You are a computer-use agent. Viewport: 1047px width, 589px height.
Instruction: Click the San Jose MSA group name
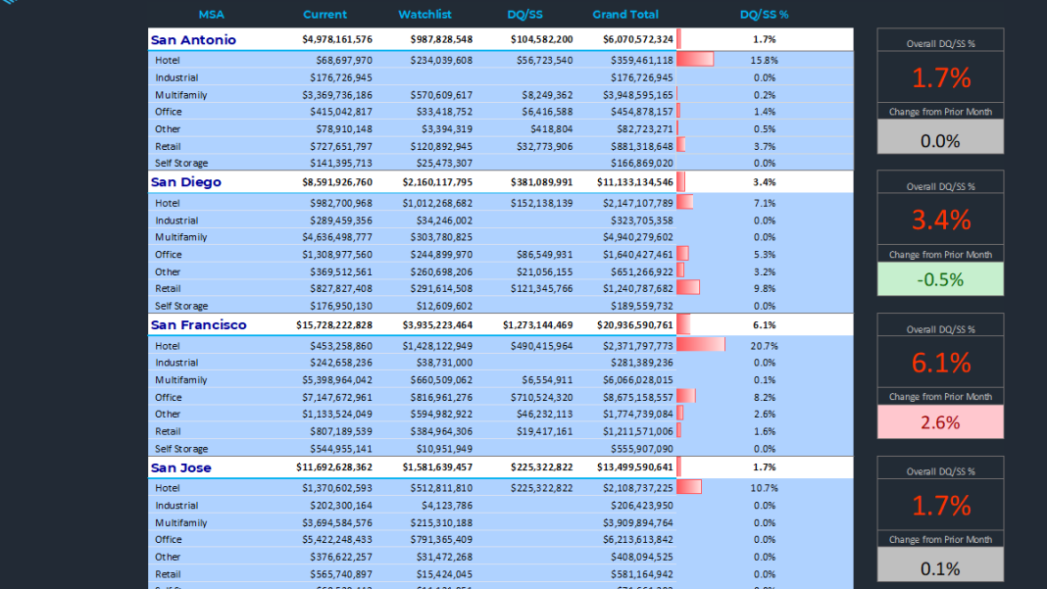tap(181, 468)
